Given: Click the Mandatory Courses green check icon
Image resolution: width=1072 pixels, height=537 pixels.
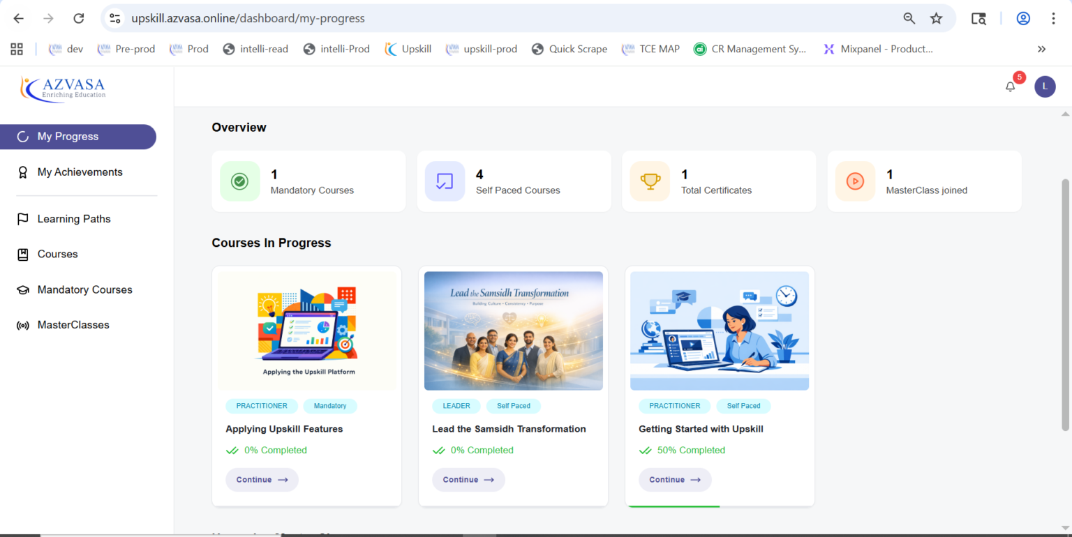Looking at the screenshot, I should pos(239,181).
